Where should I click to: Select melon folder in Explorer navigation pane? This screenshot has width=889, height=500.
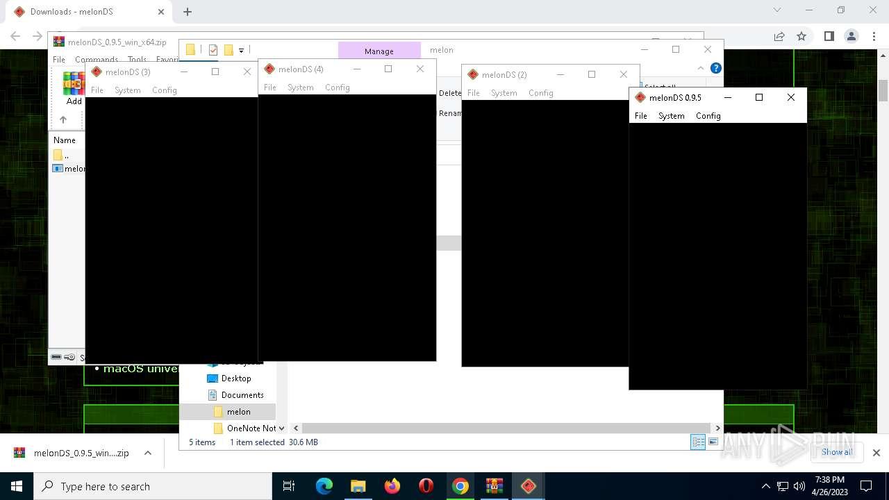pos(238,412)
